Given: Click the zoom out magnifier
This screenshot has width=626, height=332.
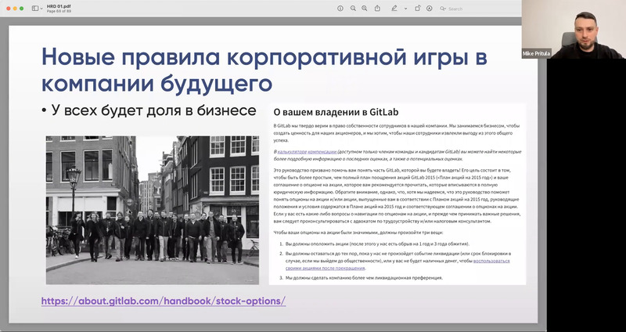Looking at the screenshot, I should click(353, 8).
